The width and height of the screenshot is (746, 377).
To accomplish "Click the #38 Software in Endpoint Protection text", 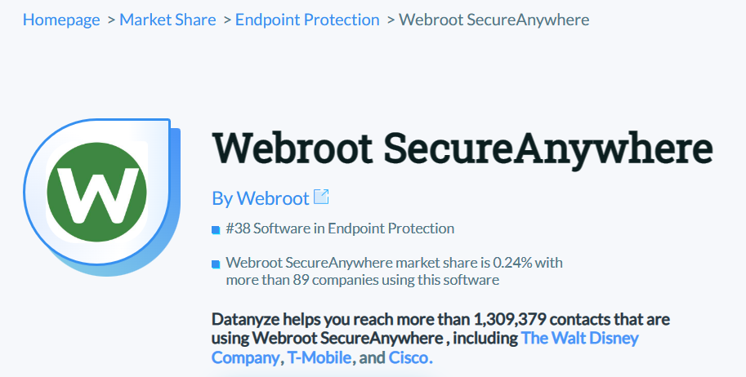I will (x=339, y=228).
